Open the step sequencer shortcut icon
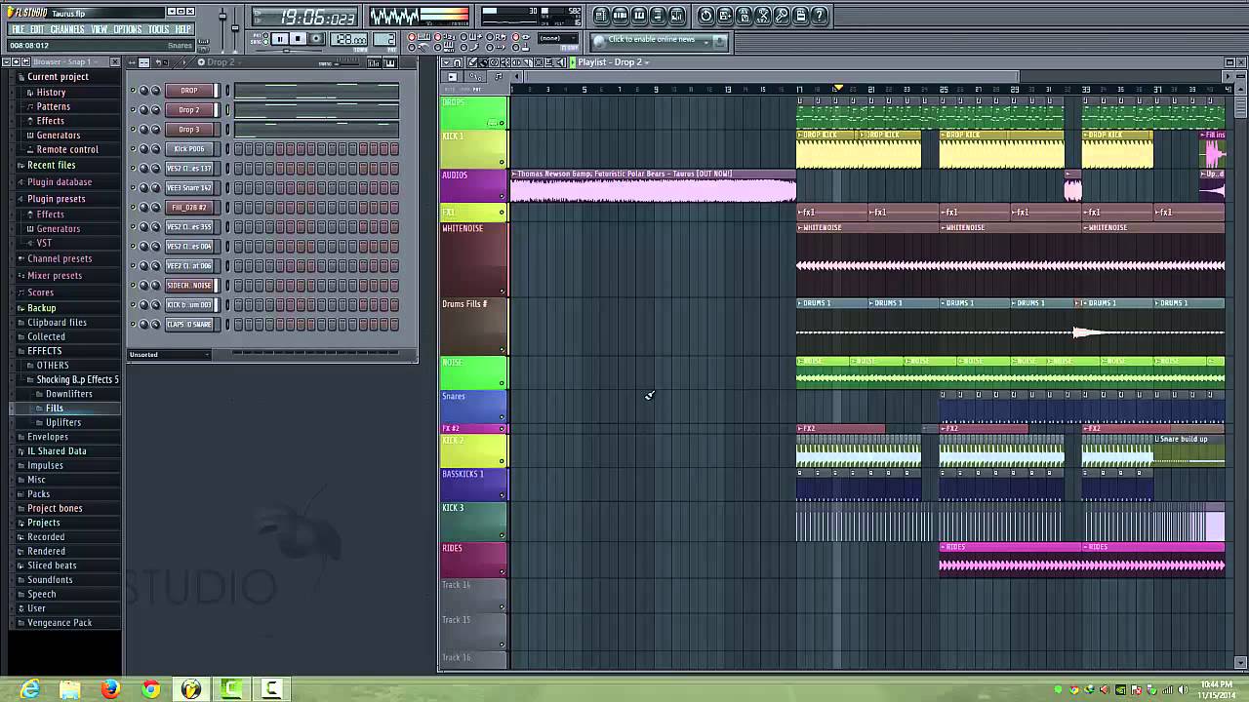 [x=621, y=16]
